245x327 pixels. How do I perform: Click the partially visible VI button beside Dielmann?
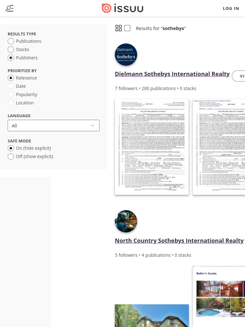[239, 76]
